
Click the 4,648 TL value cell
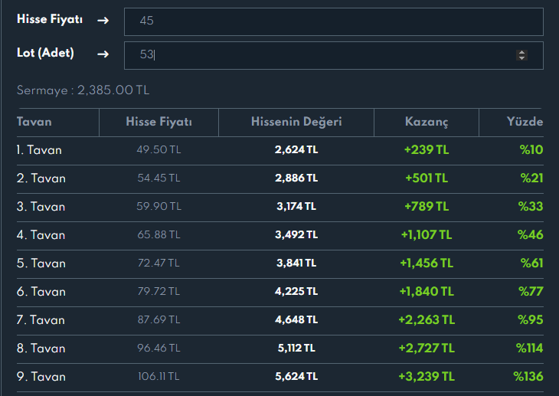pyautogui.click(x=296, y=319)
